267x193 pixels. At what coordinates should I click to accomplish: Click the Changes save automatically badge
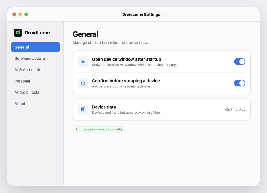click(99, 129)
